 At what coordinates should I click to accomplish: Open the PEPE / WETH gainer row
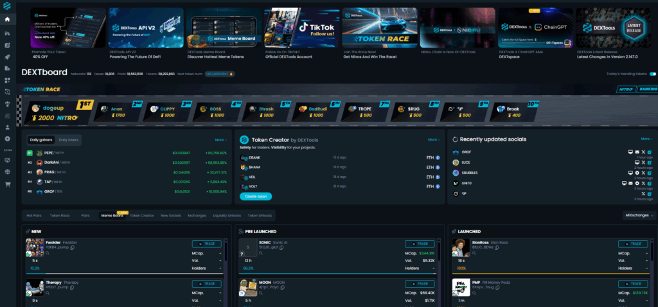[x=127, y=153]
